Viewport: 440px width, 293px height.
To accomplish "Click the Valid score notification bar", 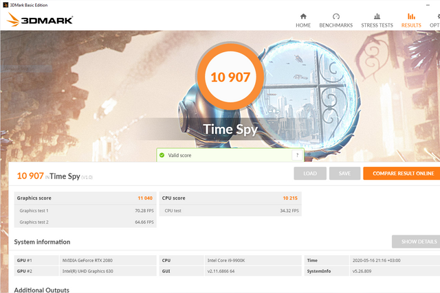I will (x=230, y=155).
